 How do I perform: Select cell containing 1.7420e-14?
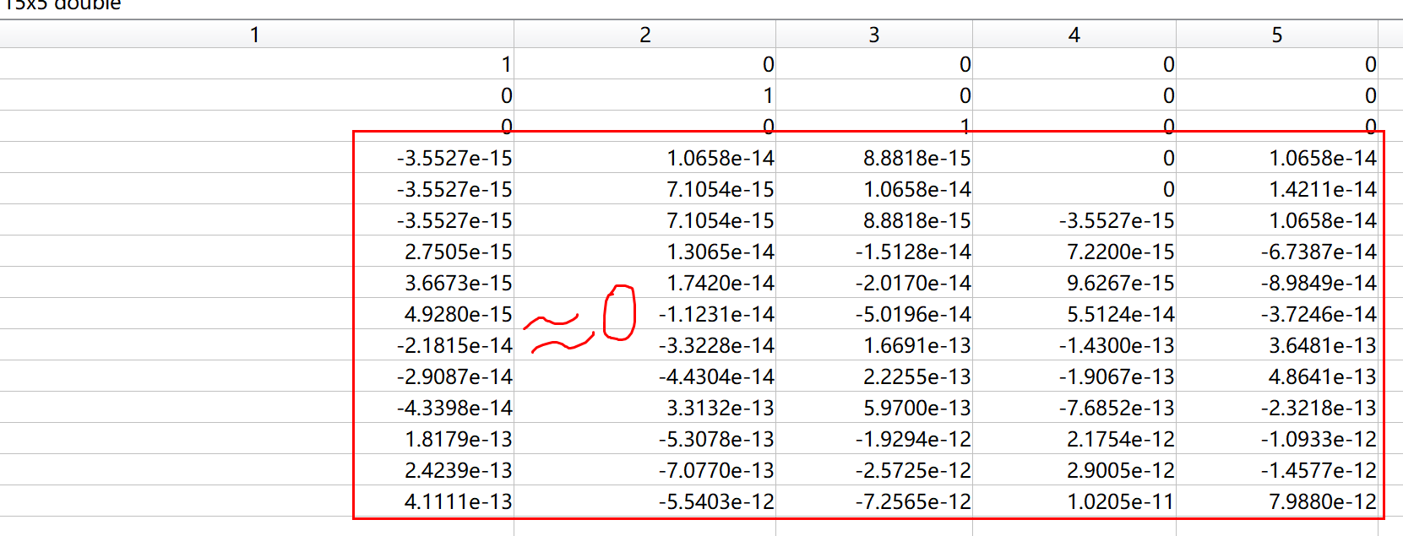[644, 283]
